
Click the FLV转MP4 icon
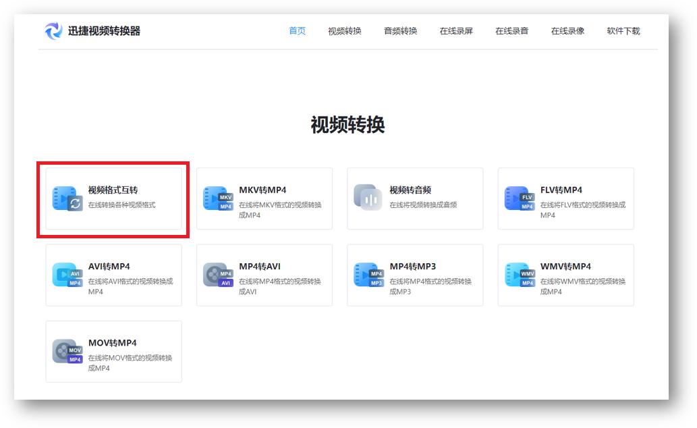tap(518, 198)
